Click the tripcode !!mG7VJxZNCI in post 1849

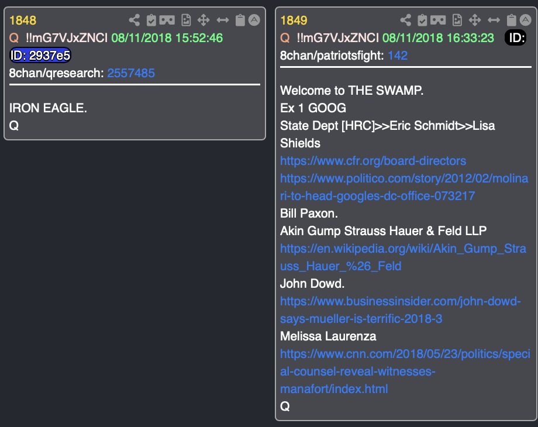pyautogui.click(x=337, y=38)
